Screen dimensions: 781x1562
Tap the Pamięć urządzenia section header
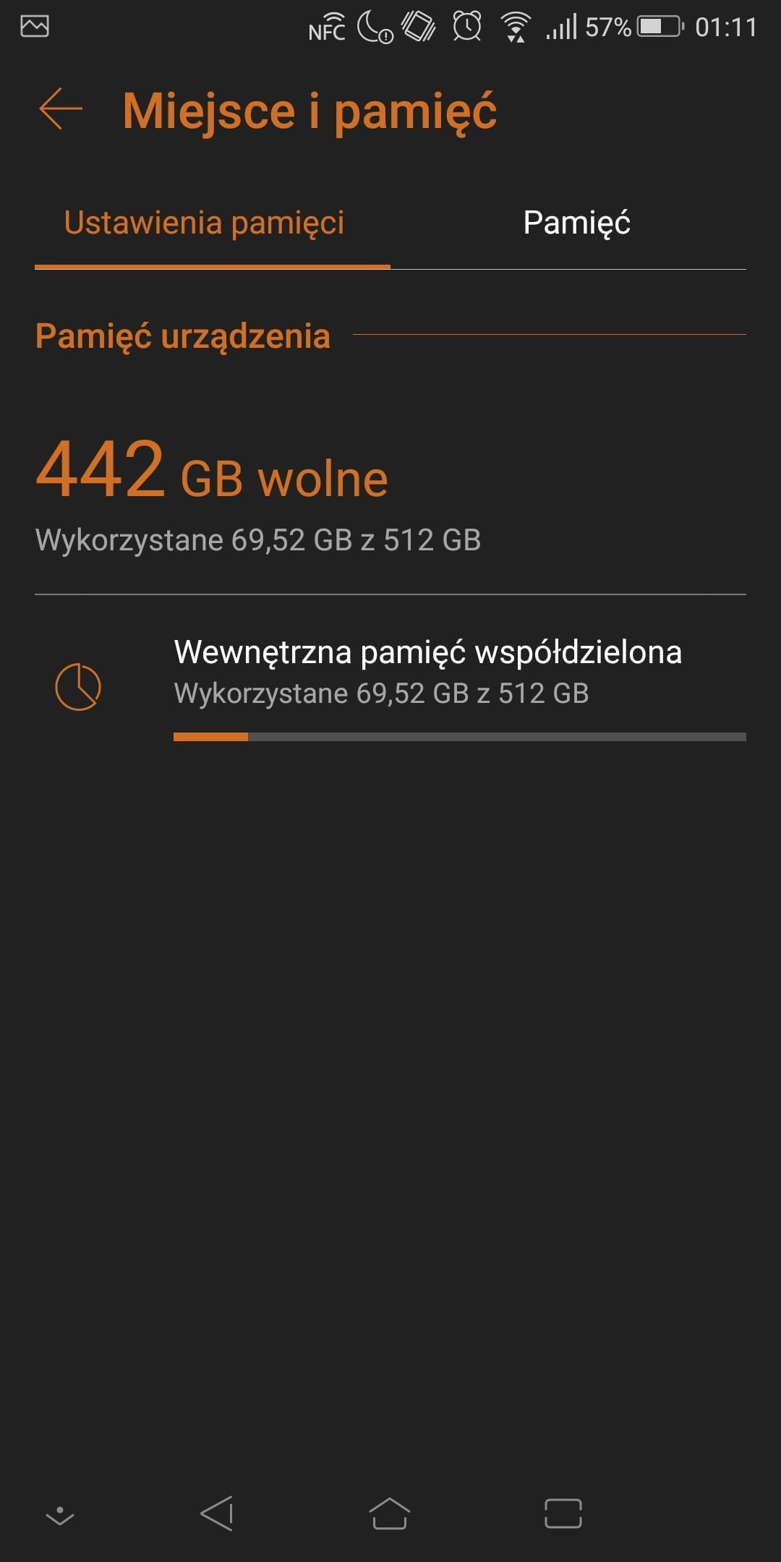(182, 336)
